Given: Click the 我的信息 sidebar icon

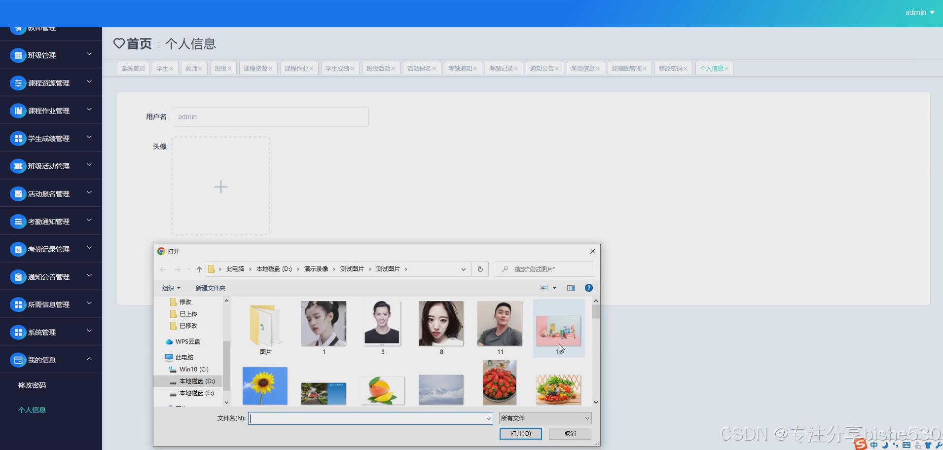Looking at the screenshot, I should [18, 360].
